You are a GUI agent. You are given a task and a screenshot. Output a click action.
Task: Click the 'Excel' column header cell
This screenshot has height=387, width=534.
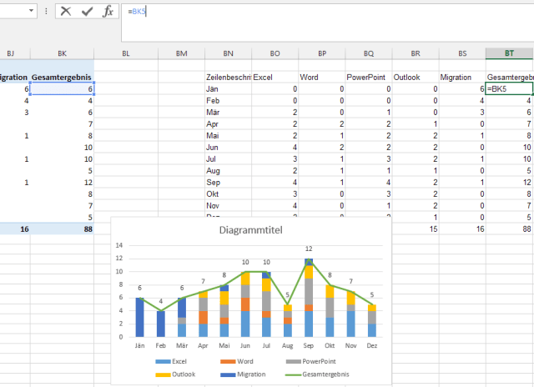275,78
